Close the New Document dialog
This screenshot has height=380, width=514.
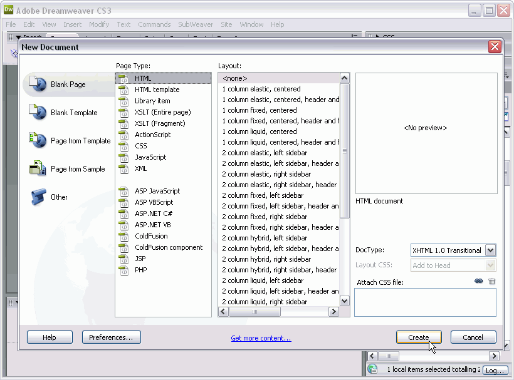[495, 47]
